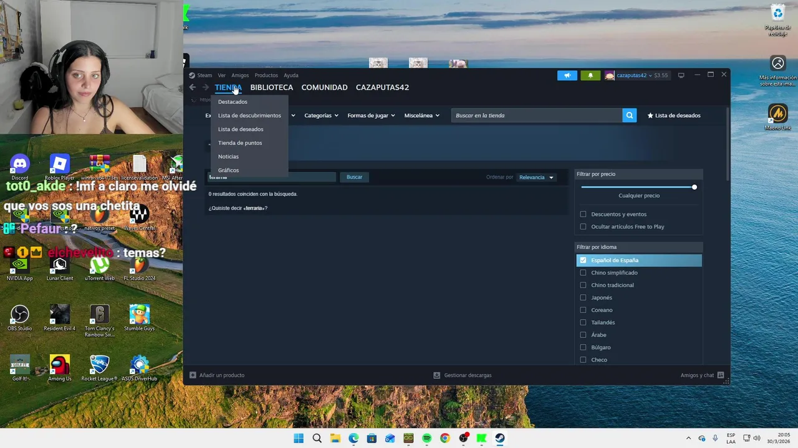798x448 pixels.
Task: Check Japonés language filter
Action: click(583, 297)
